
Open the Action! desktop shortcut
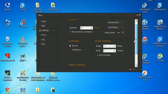coord(145,40)
